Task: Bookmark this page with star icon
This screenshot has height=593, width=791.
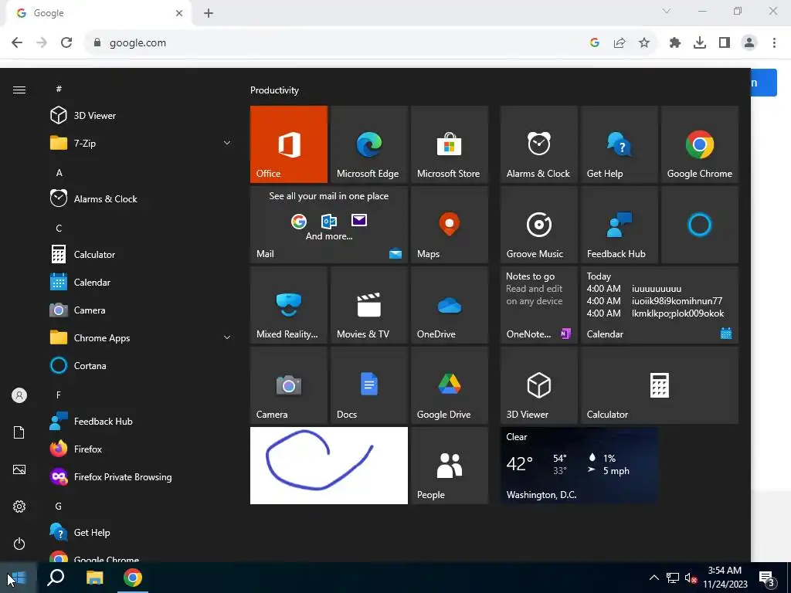Action: (x=644, y=43)
